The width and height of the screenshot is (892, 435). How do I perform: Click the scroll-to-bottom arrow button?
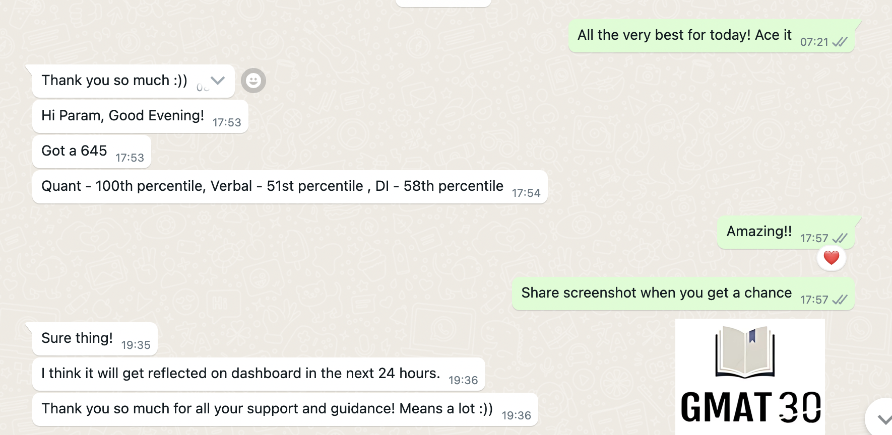click(x=883, y=419)
